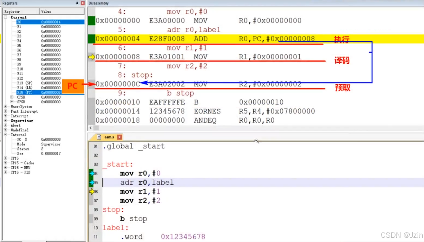Expand the User/System register bank

pos(6,107)
